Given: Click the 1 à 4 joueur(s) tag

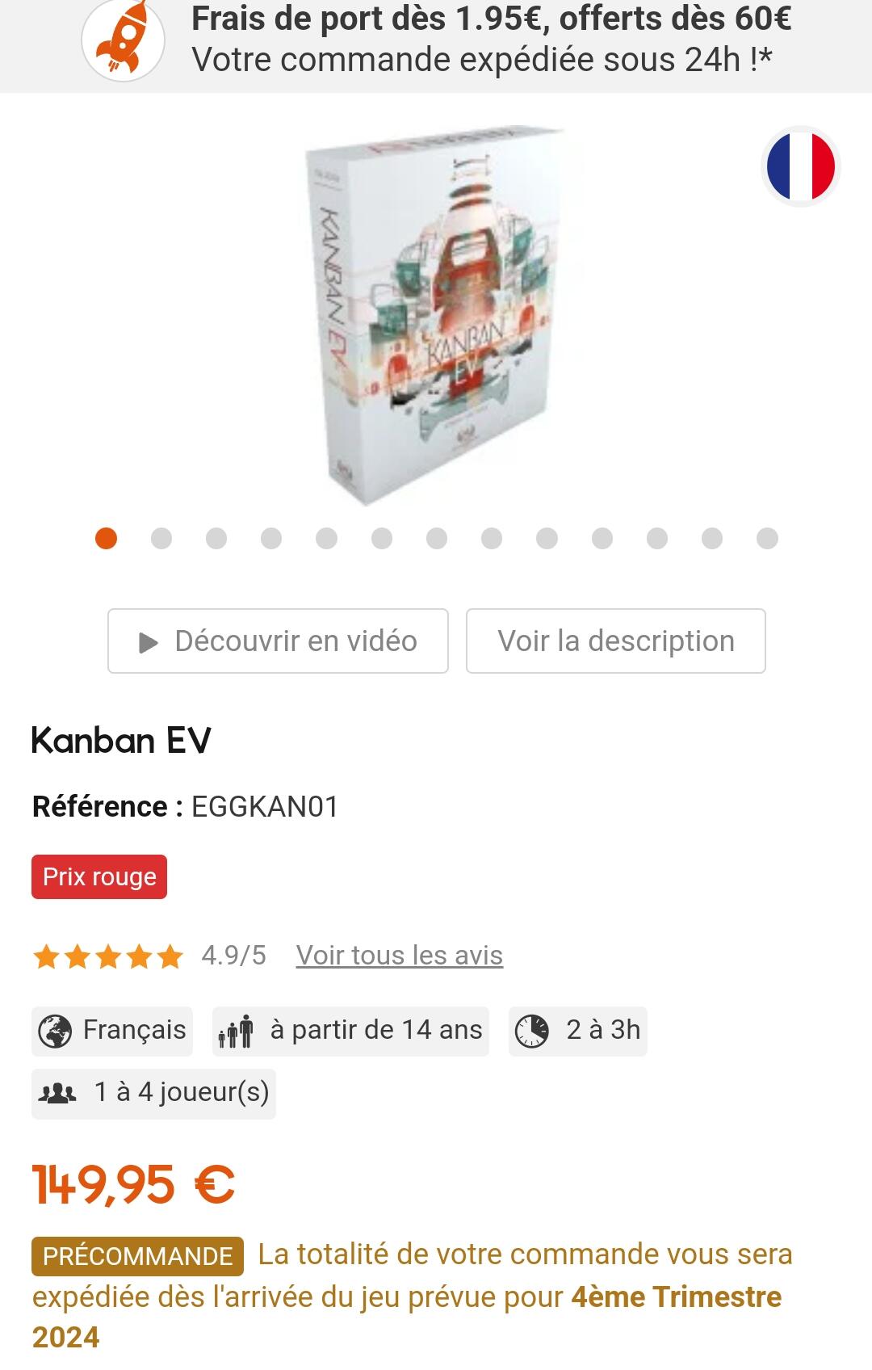Looking at the screenshot, I should click(153, 1094).
